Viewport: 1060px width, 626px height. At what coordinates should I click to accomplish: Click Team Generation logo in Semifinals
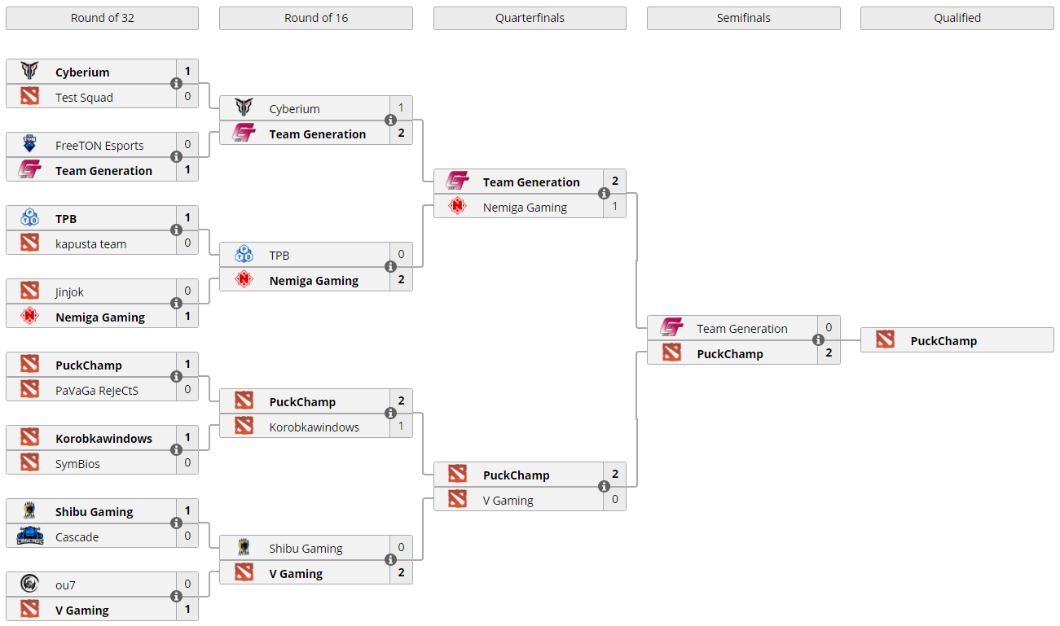(671, 328)
